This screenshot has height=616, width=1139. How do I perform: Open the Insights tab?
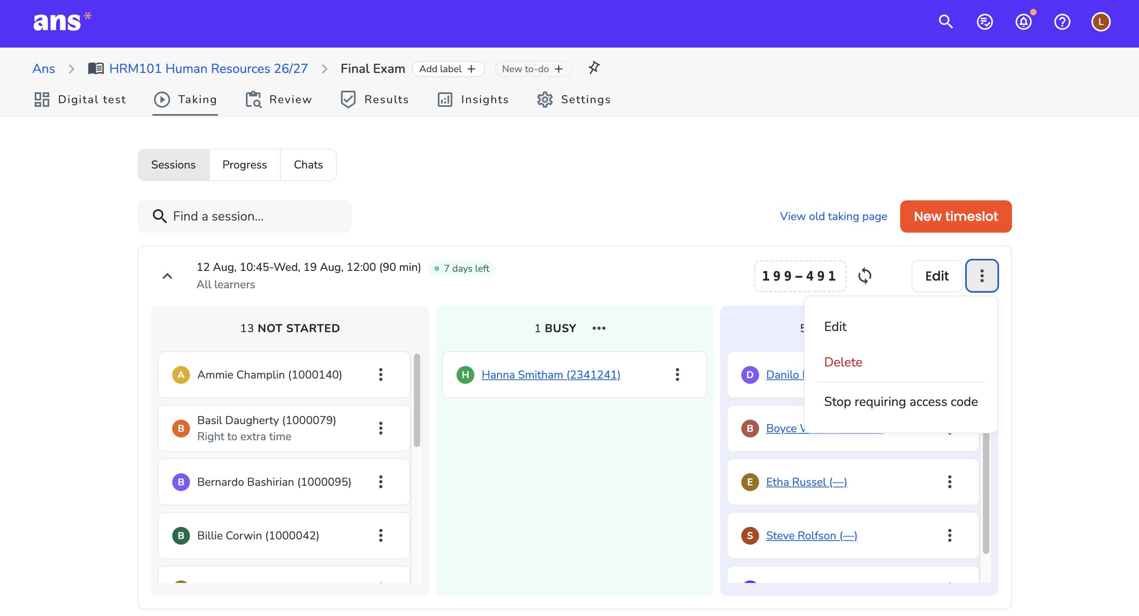(x=473, y=100)
